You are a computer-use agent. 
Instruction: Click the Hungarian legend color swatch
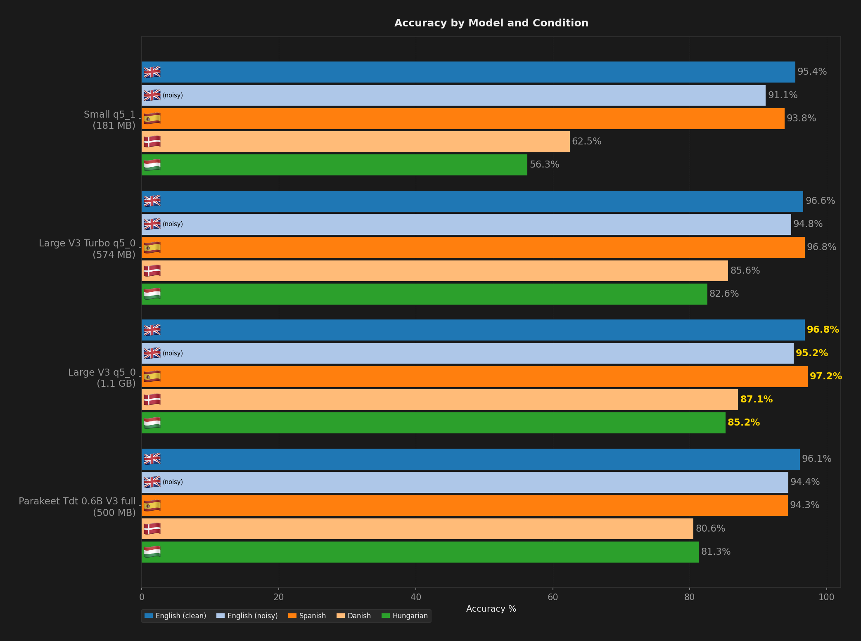386,616
